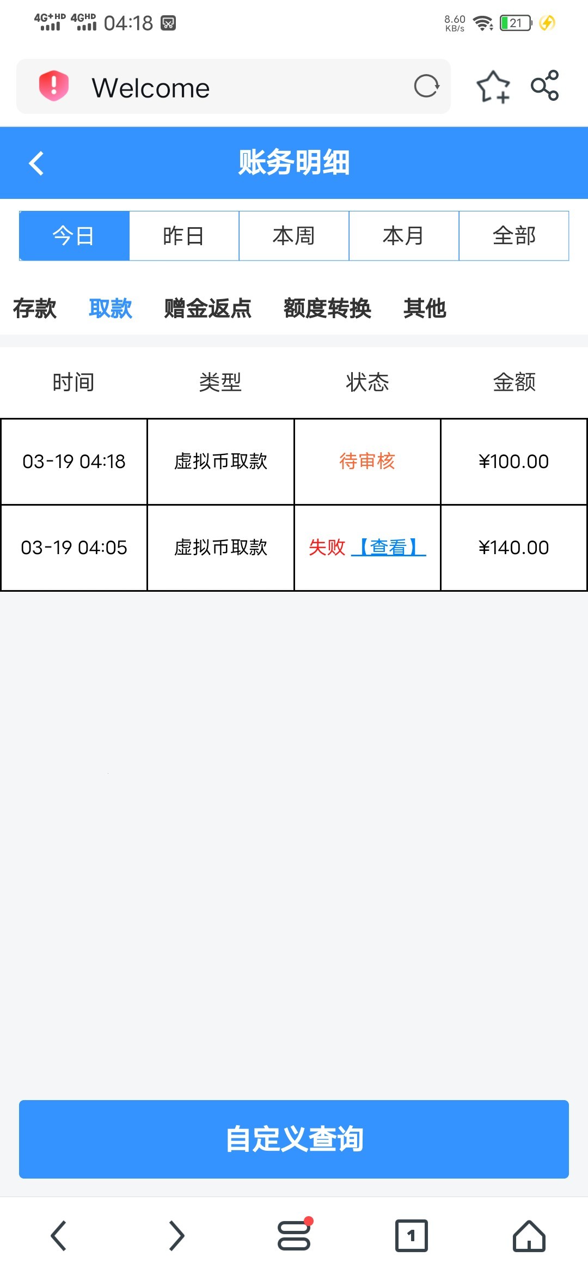Switch to the 本周 date filter

[294, 236]
